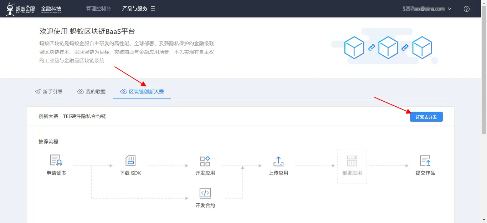Click the scrollbar down arrow
This screenshot has width=487, height=223.
click(485, 220)
